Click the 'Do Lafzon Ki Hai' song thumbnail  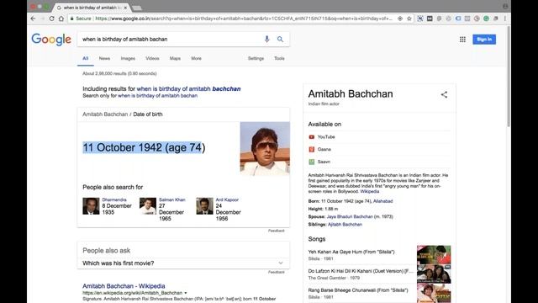pos(434,274)
